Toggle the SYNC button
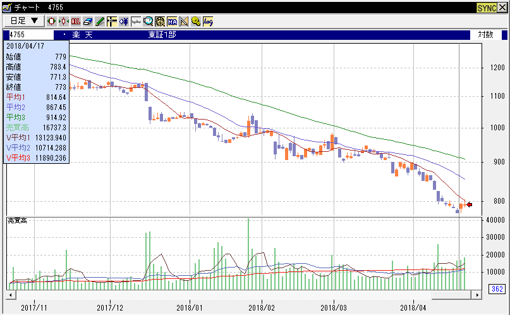This screenshot has width=510, height=315. coord(485,6)
